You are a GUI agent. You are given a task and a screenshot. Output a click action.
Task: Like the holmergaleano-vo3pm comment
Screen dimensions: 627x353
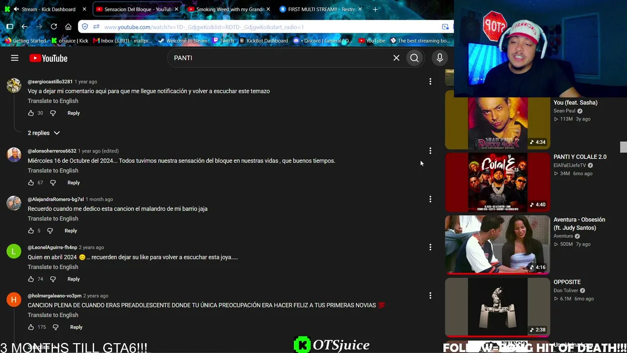[31, 327]
